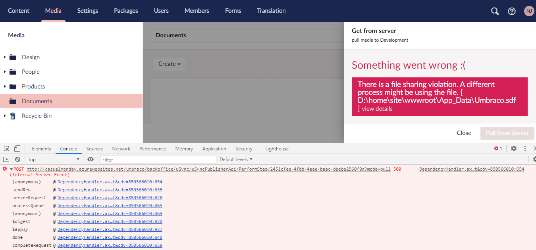Activate DevTools inspect element picker icon
The height and width of the screenshot is (250, 536).
pos(7,148)
